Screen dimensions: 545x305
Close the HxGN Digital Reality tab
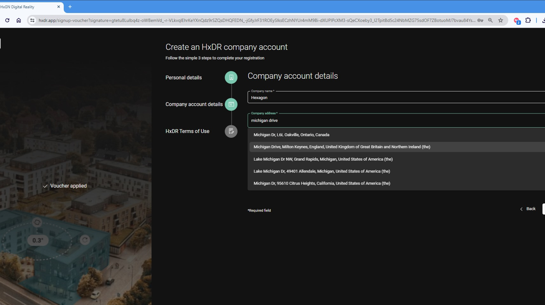[58, 7]
